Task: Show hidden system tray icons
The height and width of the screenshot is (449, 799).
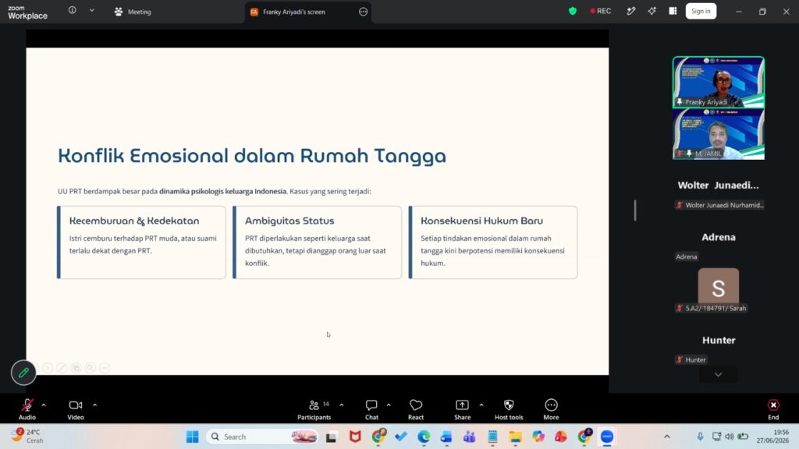Action: (667, 437)
